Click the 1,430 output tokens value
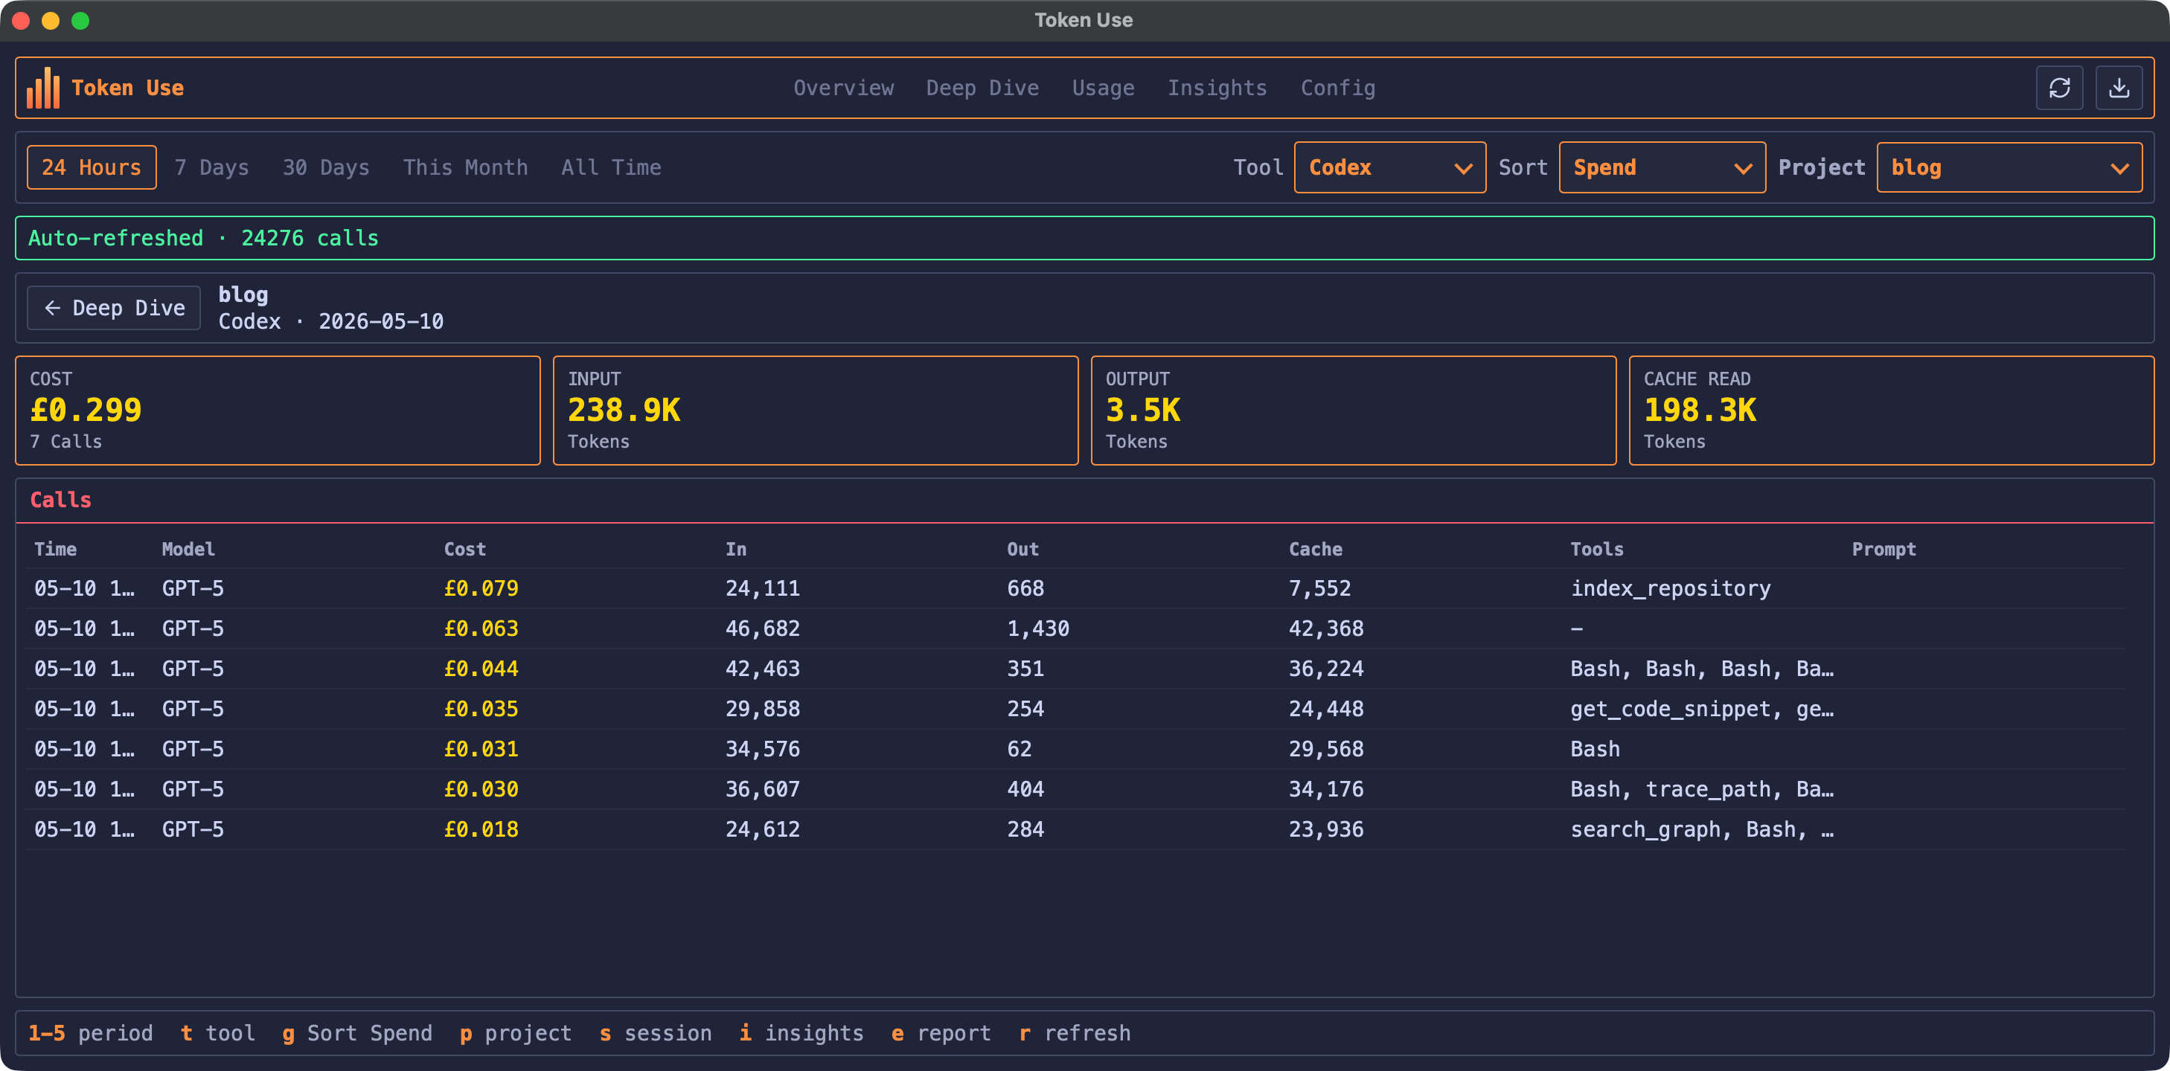This screenshot has width=2170, height=1071. click(x=1038, y=629)
